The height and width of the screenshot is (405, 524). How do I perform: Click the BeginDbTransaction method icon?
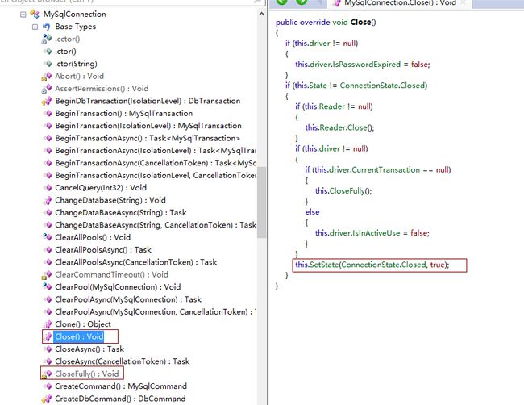coord(47,102)
